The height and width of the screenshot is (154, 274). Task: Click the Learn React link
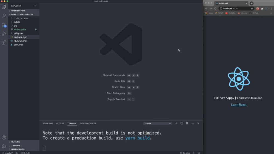pos(239,105)
